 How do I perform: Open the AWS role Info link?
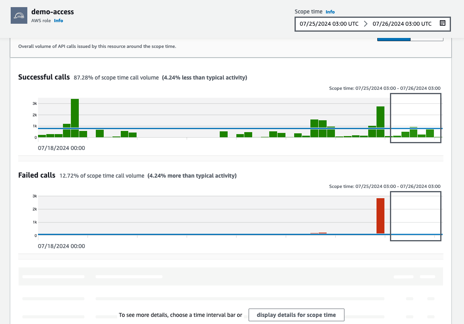pos(58,21)
